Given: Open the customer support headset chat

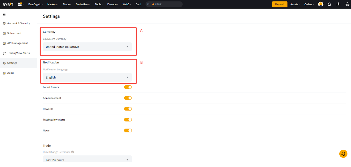Looking at the screenshot, I should [x=343, y=154].
